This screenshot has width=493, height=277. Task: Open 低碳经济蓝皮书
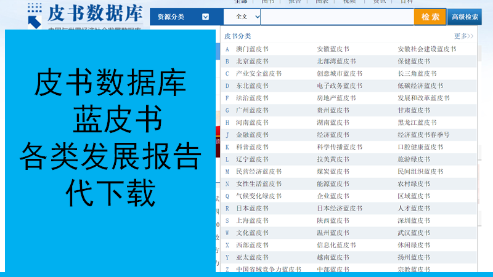click(420, 86)
